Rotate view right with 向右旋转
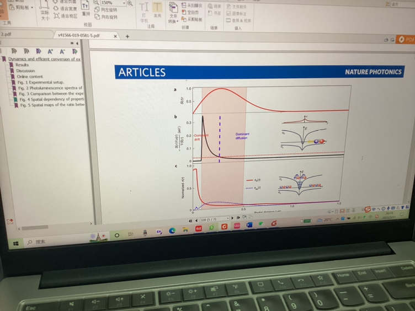This screenshot has width=415, height=311. click(x=106, y=17)
